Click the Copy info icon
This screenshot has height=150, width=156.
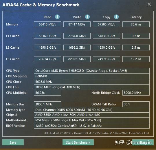point(116,17)
